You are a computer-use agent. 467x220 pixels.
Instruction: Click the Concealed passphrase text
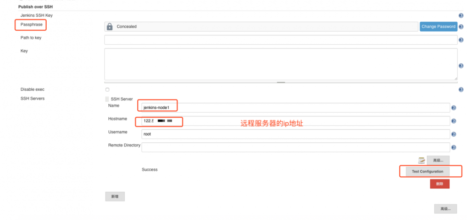127,27
